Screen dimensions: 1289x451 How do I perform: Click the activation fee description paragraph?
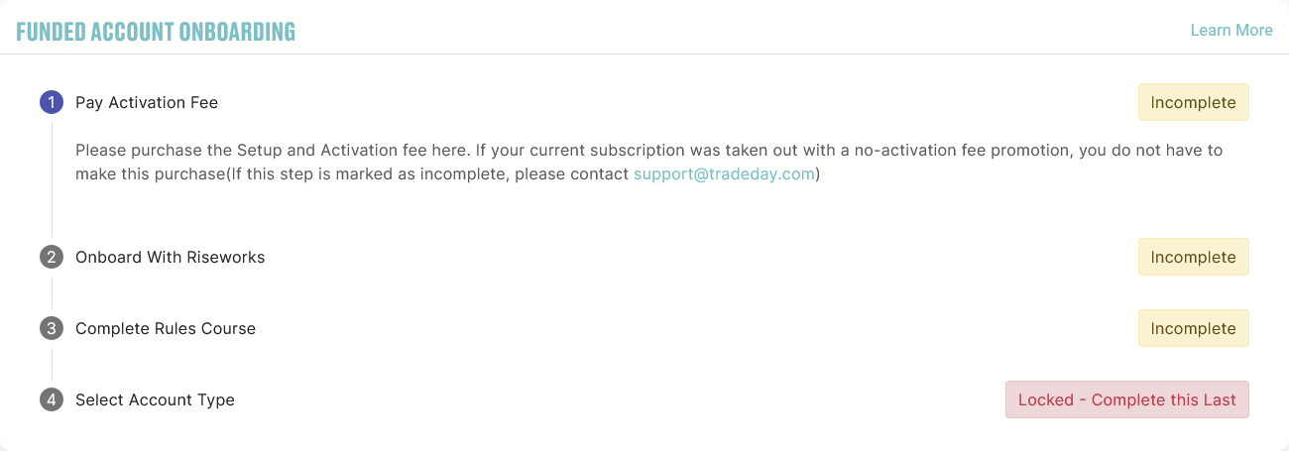(649, 162)
